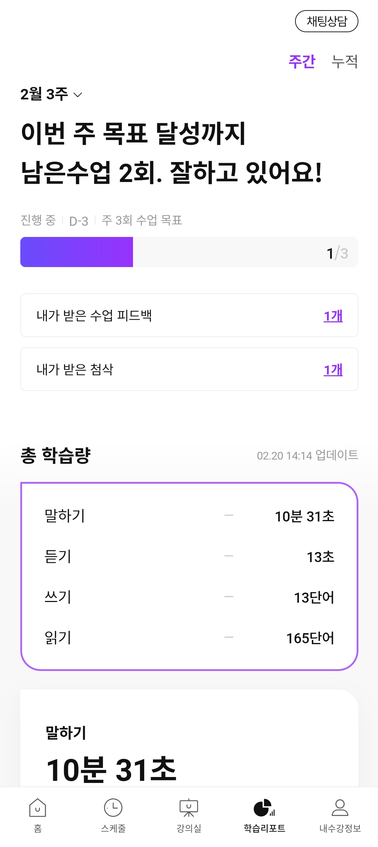Click the weekly goal progress bar
This screenshot has width=378, height=847.
[189, 252]
